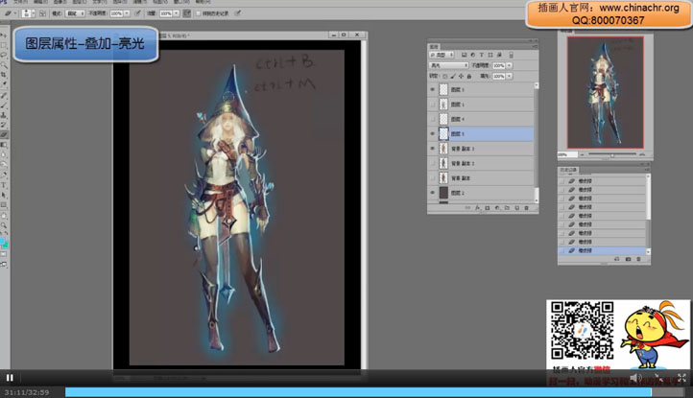Click the navigator preview thumbnail
Viewport: 693px width, 398px height.
605,92
